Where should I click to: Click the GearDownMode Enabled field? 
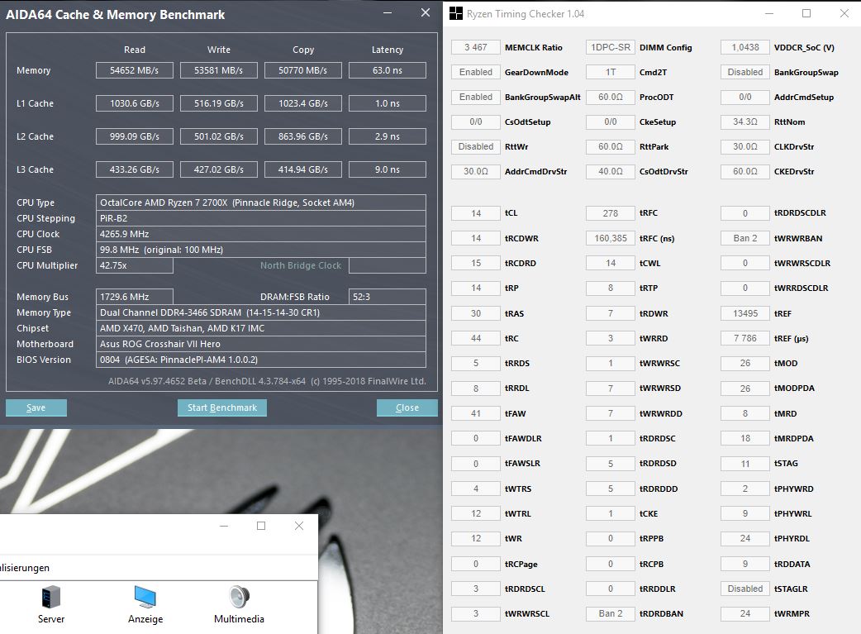click(x=475, y=72)
